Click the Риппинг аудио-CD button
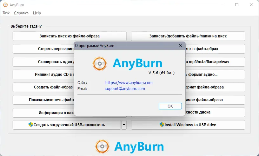This screenshot has height=156, width=259. [43, 75]
